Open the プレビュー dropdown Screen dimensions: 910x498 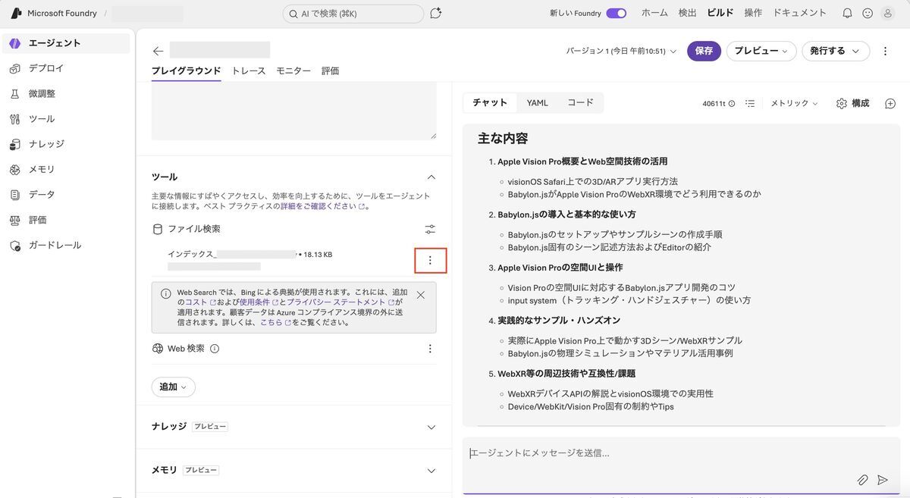point(761,51)
